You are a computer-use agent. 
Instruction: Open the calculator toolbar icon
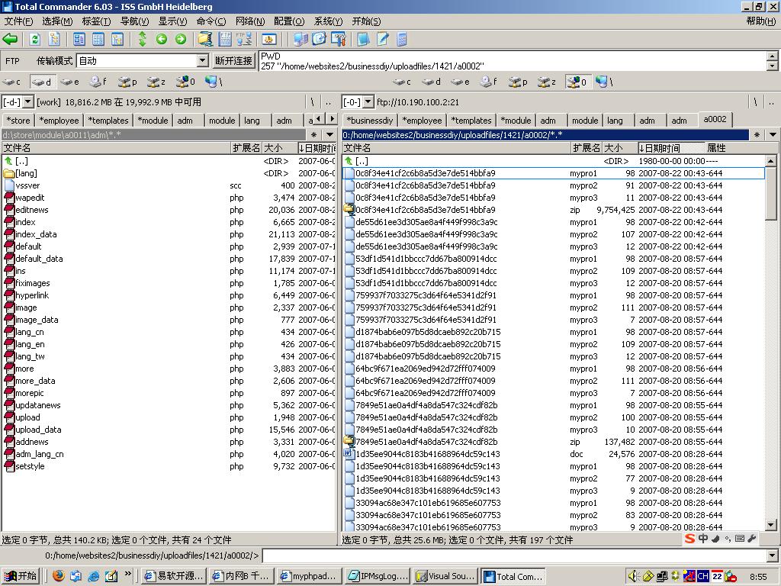coord(401,40)
